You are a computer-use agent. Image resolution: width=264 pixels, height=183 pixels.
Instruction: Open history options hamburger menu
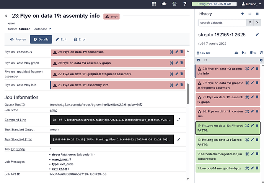(257, 14)
